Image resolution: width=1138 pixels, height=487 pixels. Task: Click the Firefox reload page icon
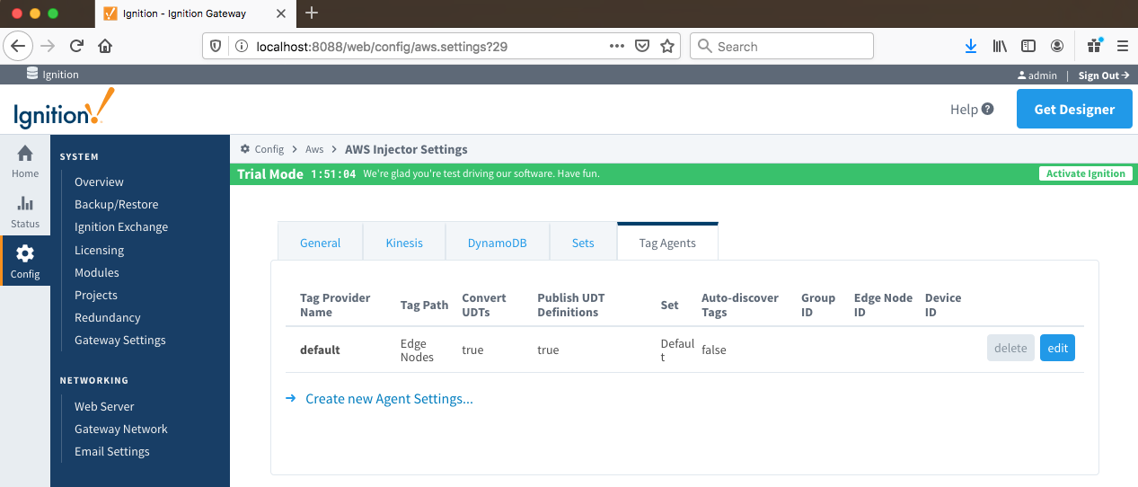(x=76, y=46)
